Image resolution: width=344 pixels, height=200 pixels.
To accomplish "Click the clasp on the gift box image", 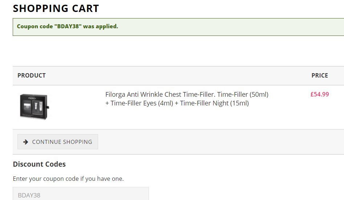I will pos(48,107).
